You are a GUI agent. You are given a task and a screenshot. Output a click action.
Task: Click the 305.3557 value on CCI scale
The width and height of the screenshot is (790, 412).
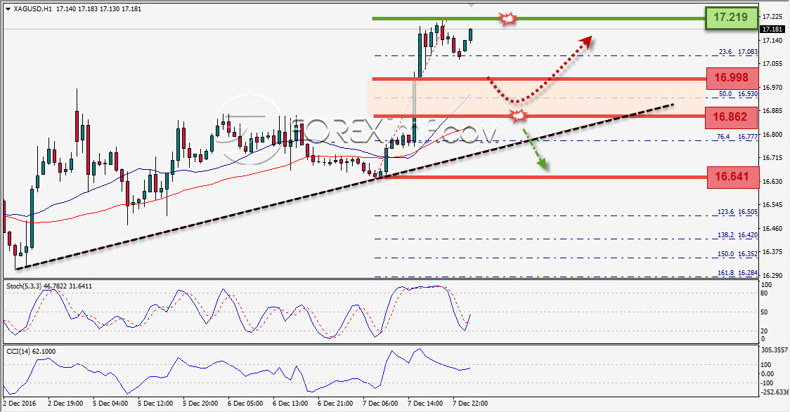pyautogui.click(x=773, y=351)
